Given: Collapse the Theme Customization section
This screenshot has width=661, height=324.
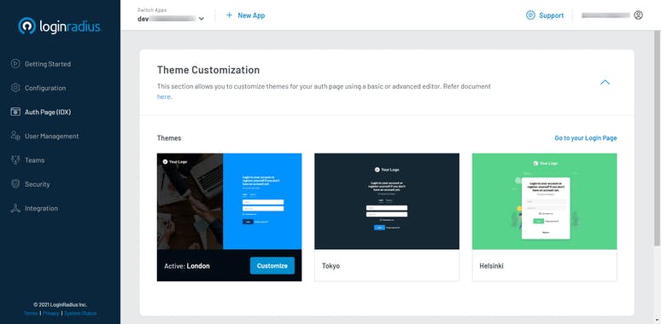Looking at the screenshot, I should (605, 82).
